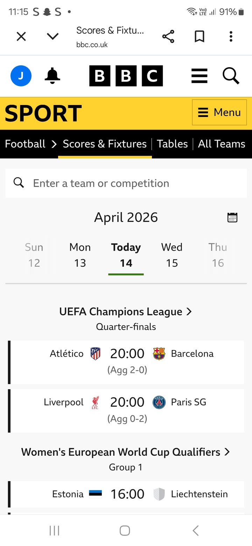Screen dimensions: 252x546
Task: Open the BBC hamburger navigation menu
Action: pyautogui.click(x=199, y=76)
